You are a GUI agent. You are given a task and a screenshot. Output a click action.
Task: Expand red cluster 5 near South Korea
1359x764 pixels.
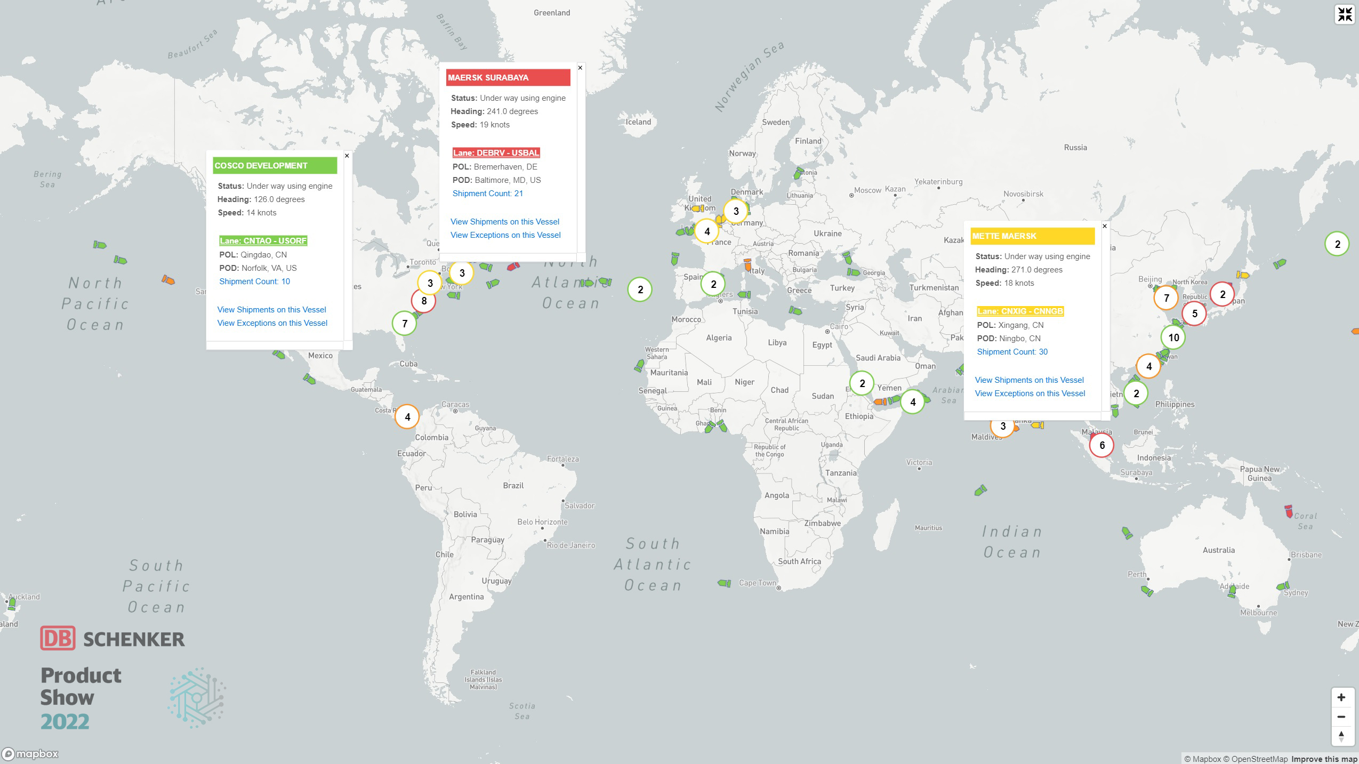coord(1194,313)
